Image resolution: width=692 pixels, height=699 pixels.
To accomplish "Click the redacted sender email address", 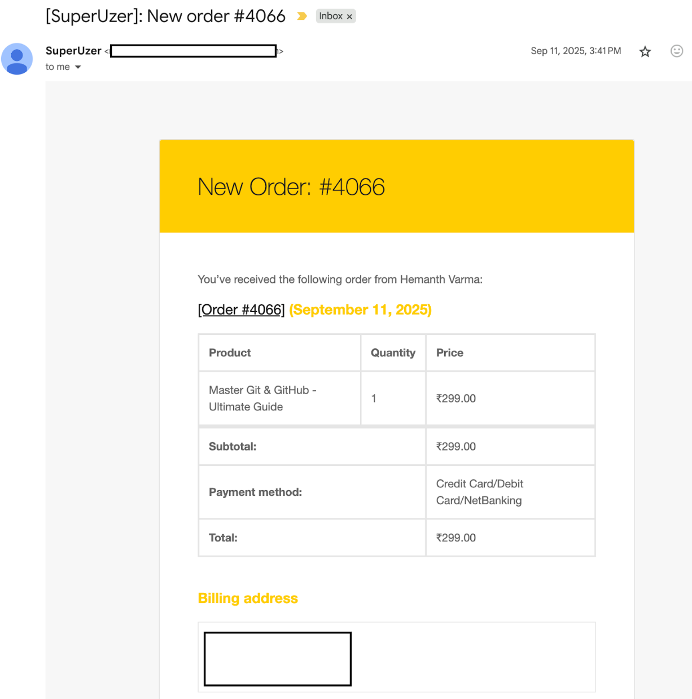I will [x=193, y=51].
